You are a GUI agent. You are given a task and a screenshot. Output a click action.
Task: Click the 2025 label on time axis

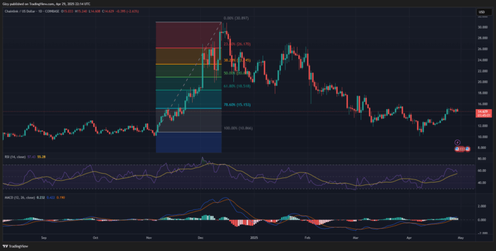tap(254, 238)
